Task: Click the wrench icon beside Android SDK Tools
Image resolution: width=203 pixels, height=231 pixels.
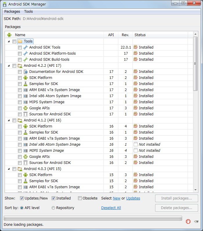Action: (26, 47)
